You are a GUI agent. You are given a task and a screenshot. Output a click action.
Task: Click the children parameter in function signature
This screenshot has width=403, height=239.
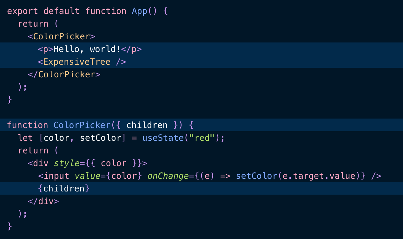pyautogui.click(x=147, y=125)
